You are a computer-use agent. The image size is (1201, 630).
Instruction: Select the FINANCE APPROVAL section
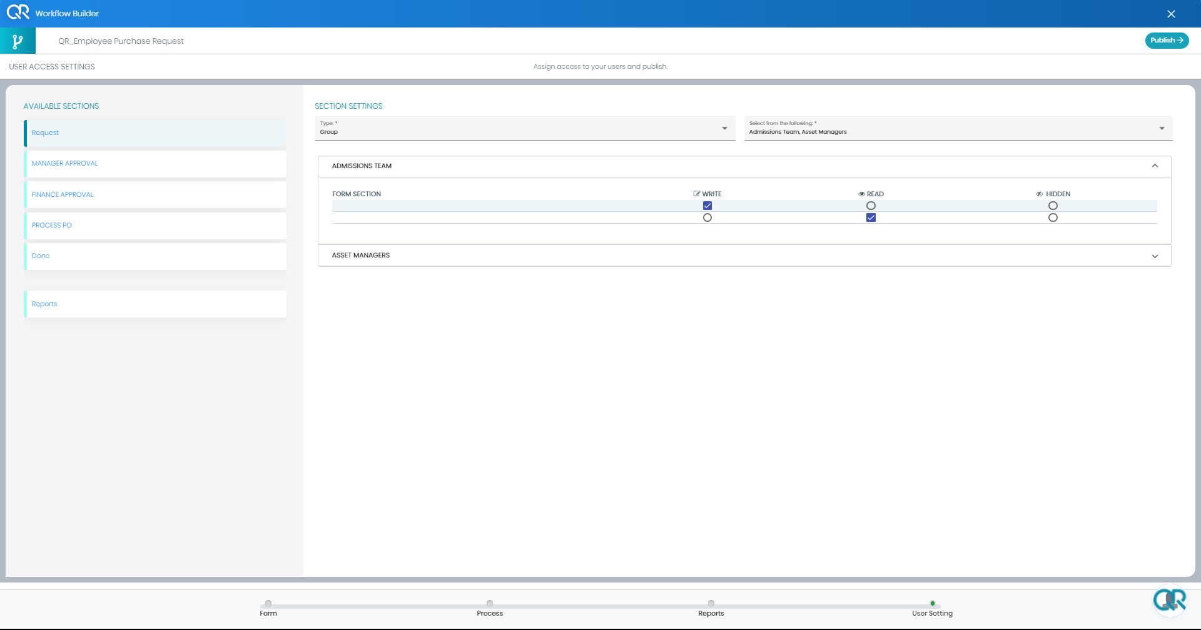[155, 194]
